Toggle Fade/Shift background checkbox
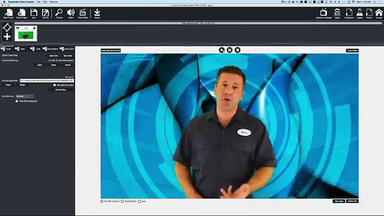Screen dimensions: 384x216 coord(17,101)
